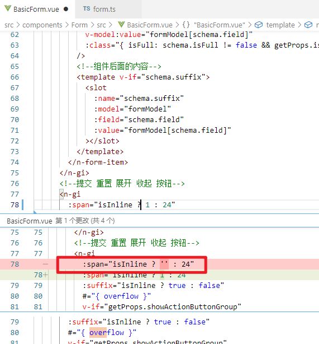Click '</n-gi>' on line 75 of upper editor
Image resolution: width=319 pixels, height=344 pixels.
click(74, 173)
